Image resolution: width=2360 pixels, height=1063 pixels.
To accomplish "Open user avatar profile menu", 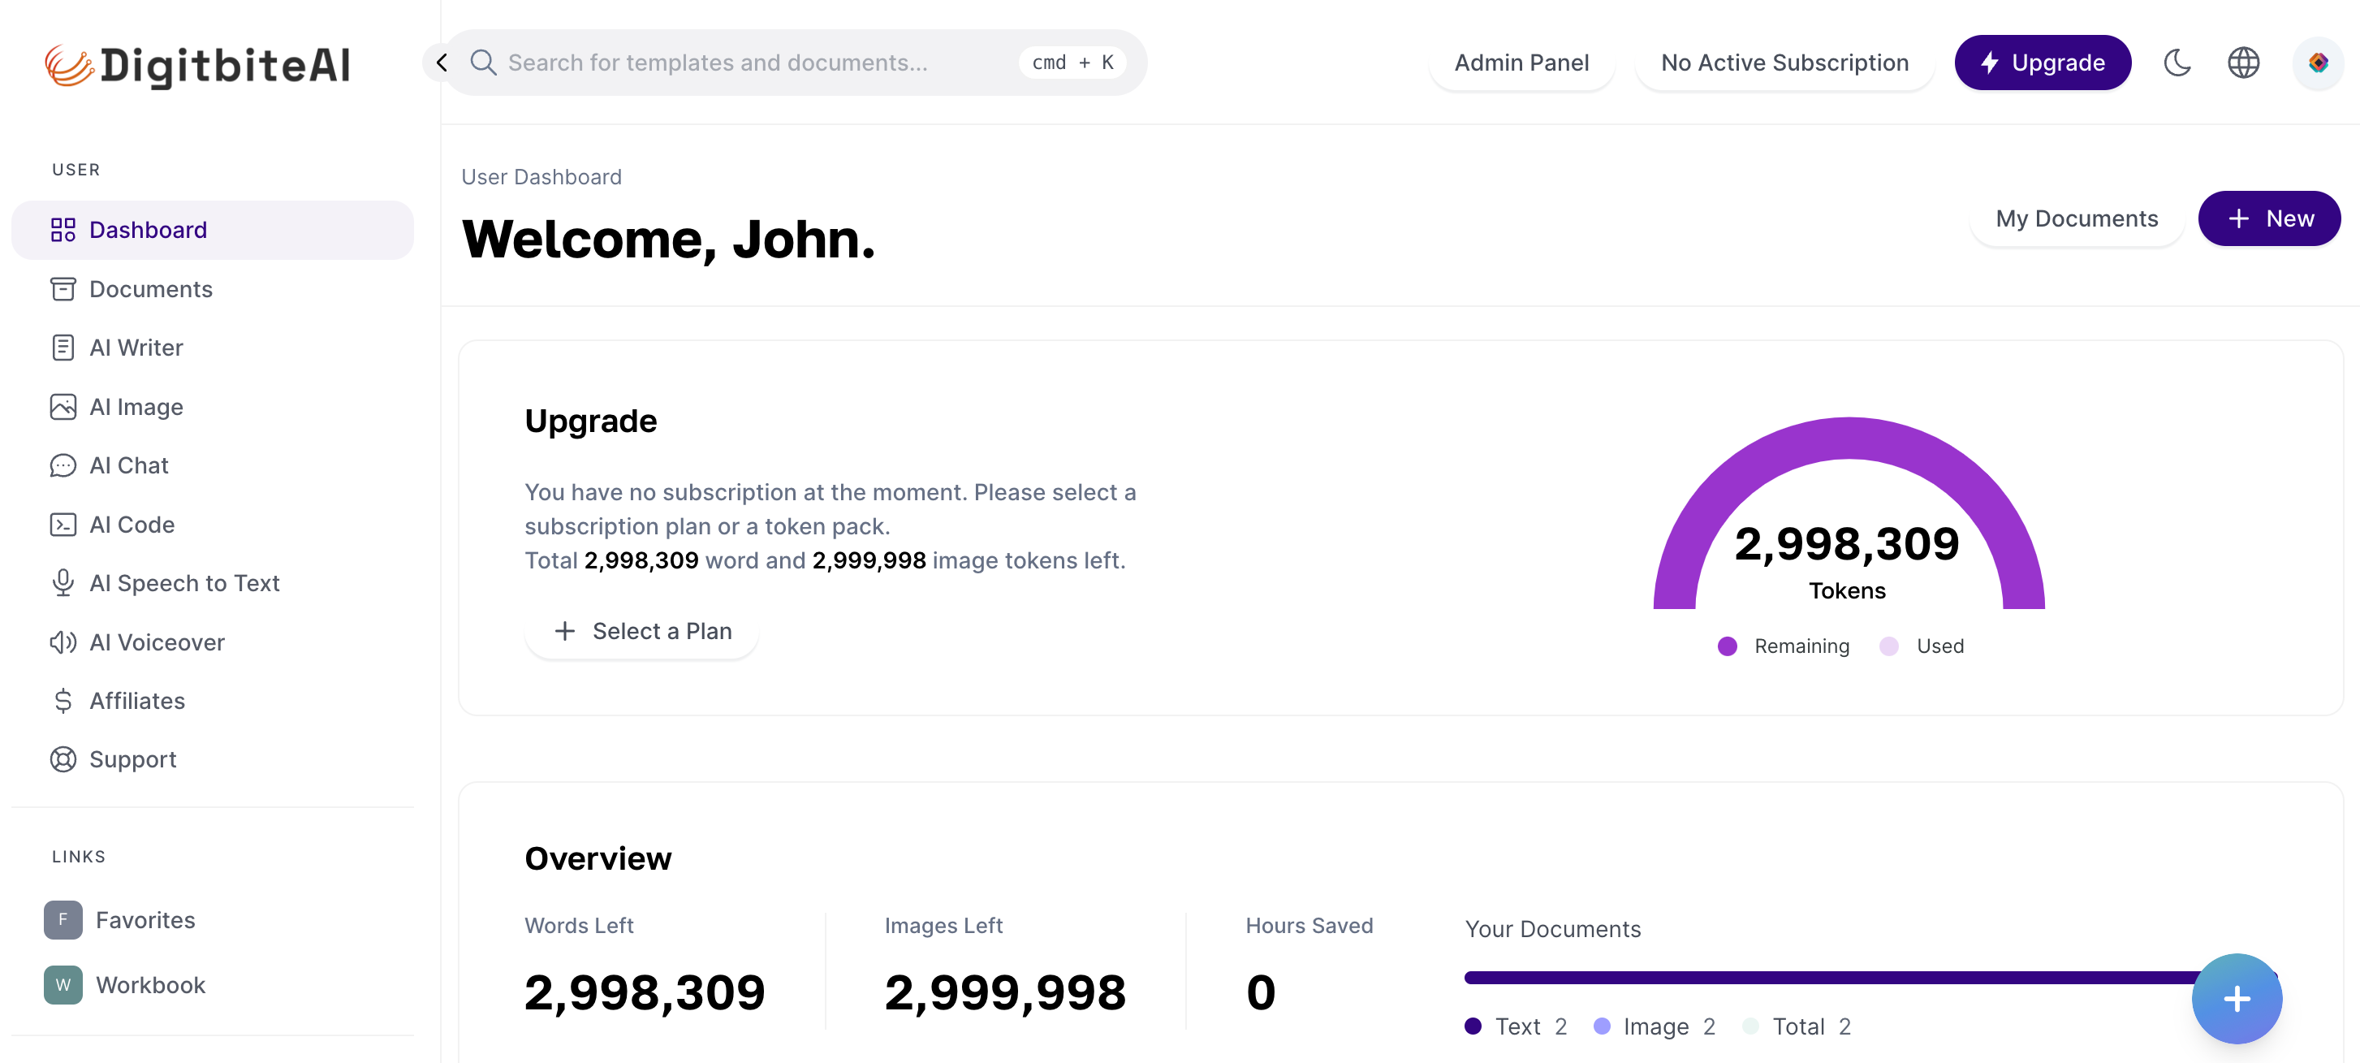I will click(x=2318, y=63).
